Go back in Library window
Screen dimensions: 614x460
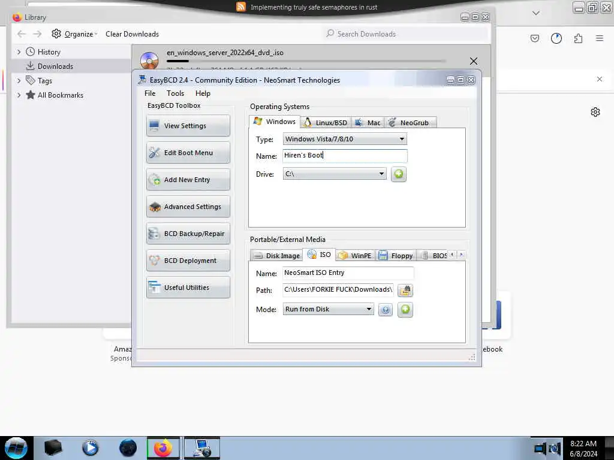(22, 34)
